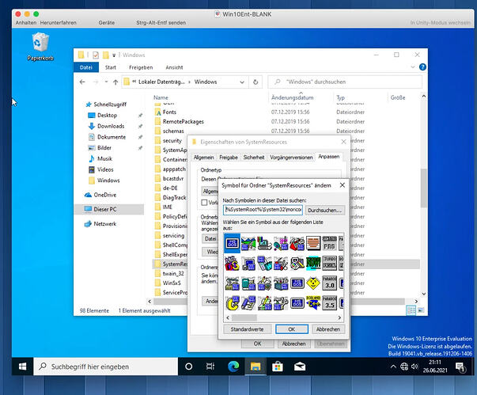This screenshot has width=477, height=395.
Task: Select Downloads in the Schnellzugriff sidebar
Action: coord(111,126)
